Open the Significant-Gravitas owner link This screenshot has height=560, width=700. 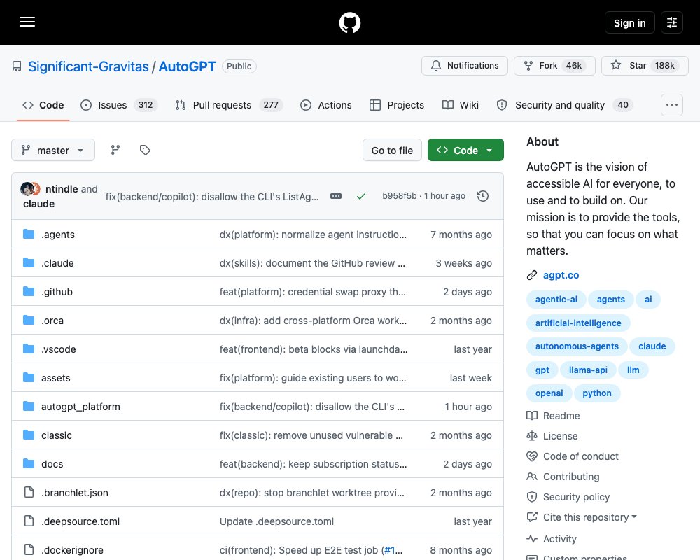tap(88, 66)
